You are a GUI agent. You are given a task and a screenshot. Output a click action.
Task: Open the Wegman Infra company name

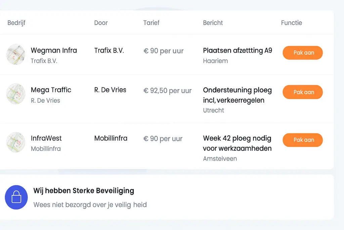(54, 51)
